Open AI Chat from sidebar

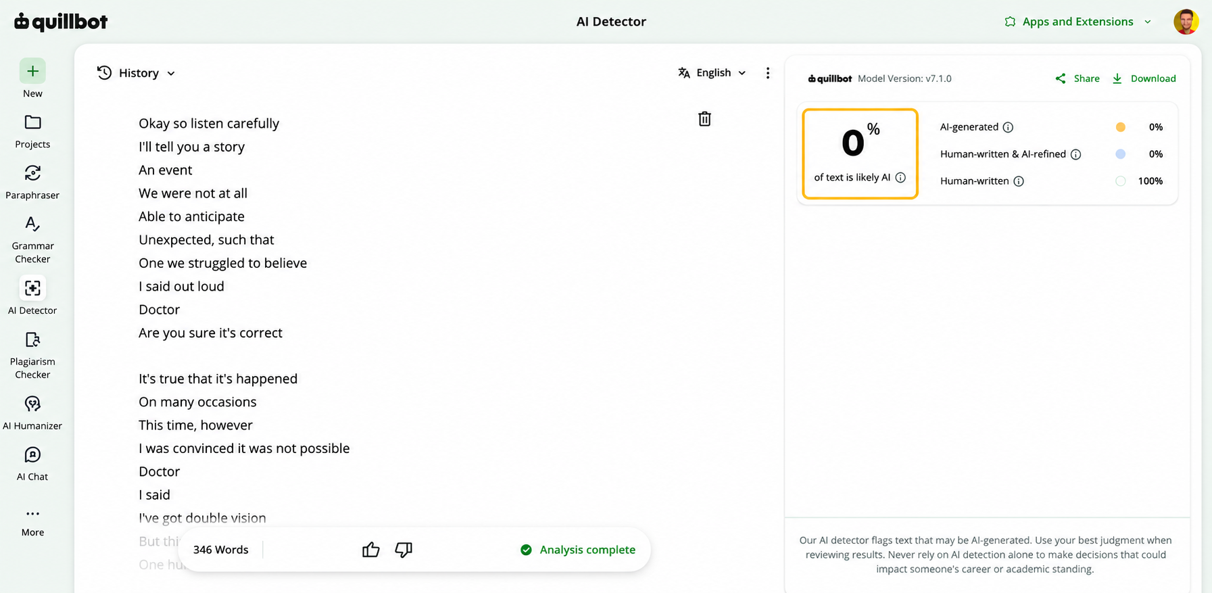point(32,464)
